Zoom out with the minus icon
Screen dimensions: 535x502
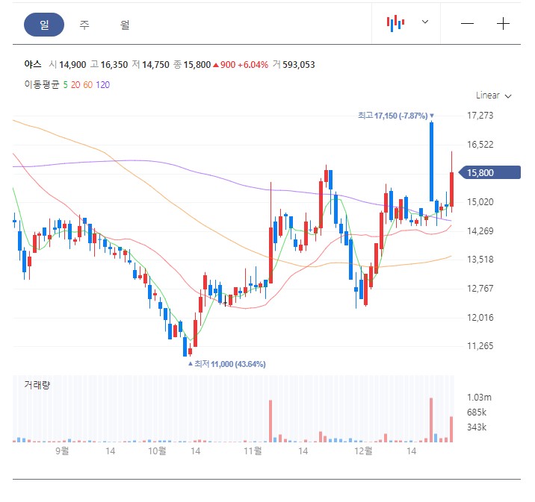[x=467, y=24]
